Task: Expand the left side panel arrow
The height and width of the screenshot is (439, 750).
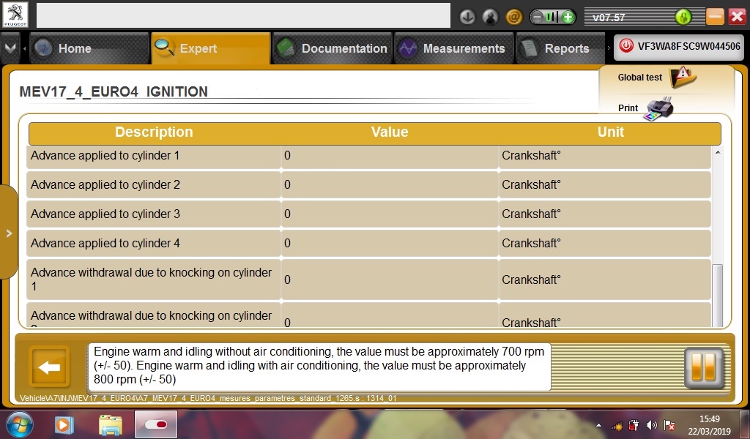Action: (9, 233)
